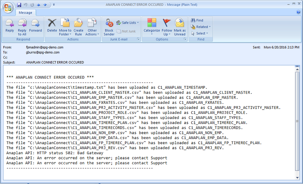
Task: Click the C1_ANAPLAN_STAFF_TYPES.csv line
Action: (125, 118)
